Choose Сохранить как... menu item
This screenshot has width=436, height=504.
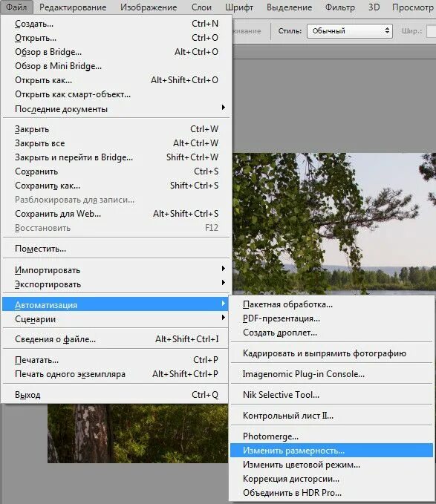(117, 186)
